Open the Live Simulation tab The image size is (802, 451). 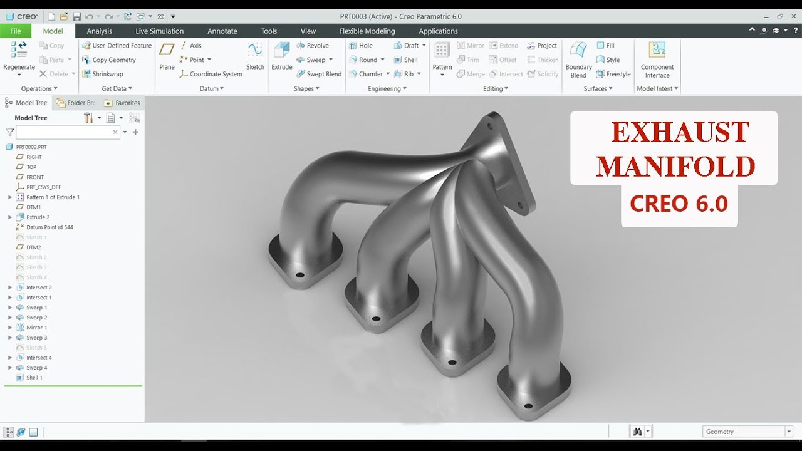pyautogui.click(x=160, y=31)
